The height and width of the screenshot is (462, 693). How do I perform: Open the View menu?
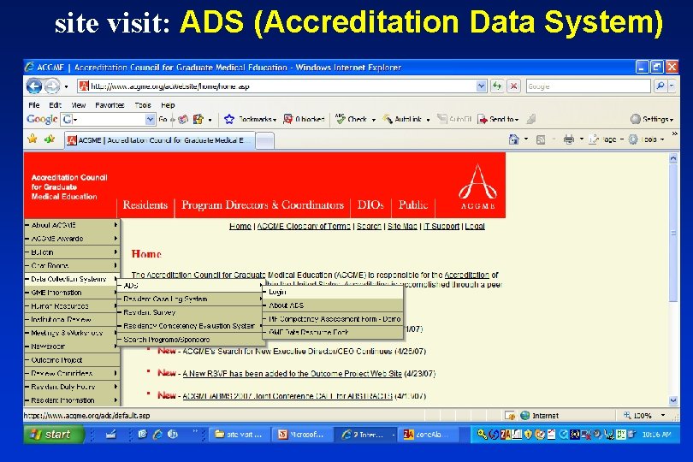click(78, 105)
